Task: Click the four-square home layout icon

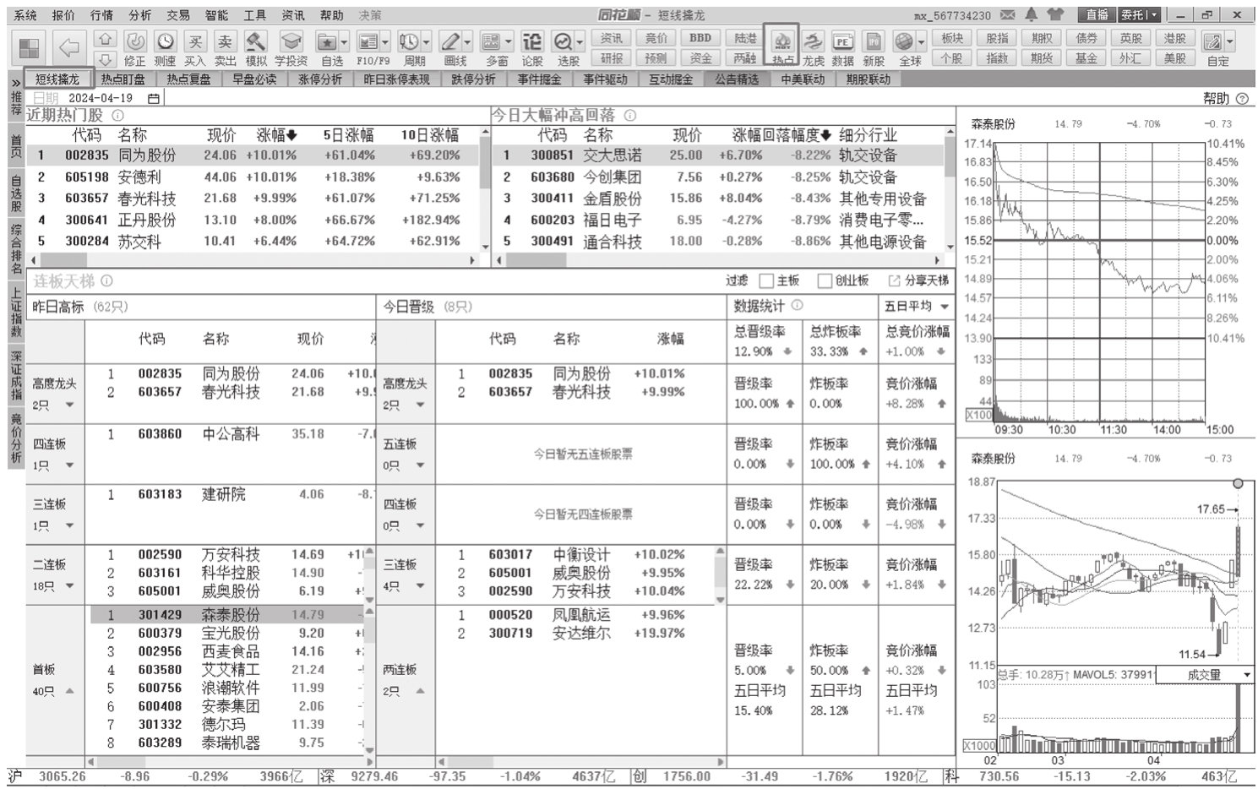Action: point(30,49)
